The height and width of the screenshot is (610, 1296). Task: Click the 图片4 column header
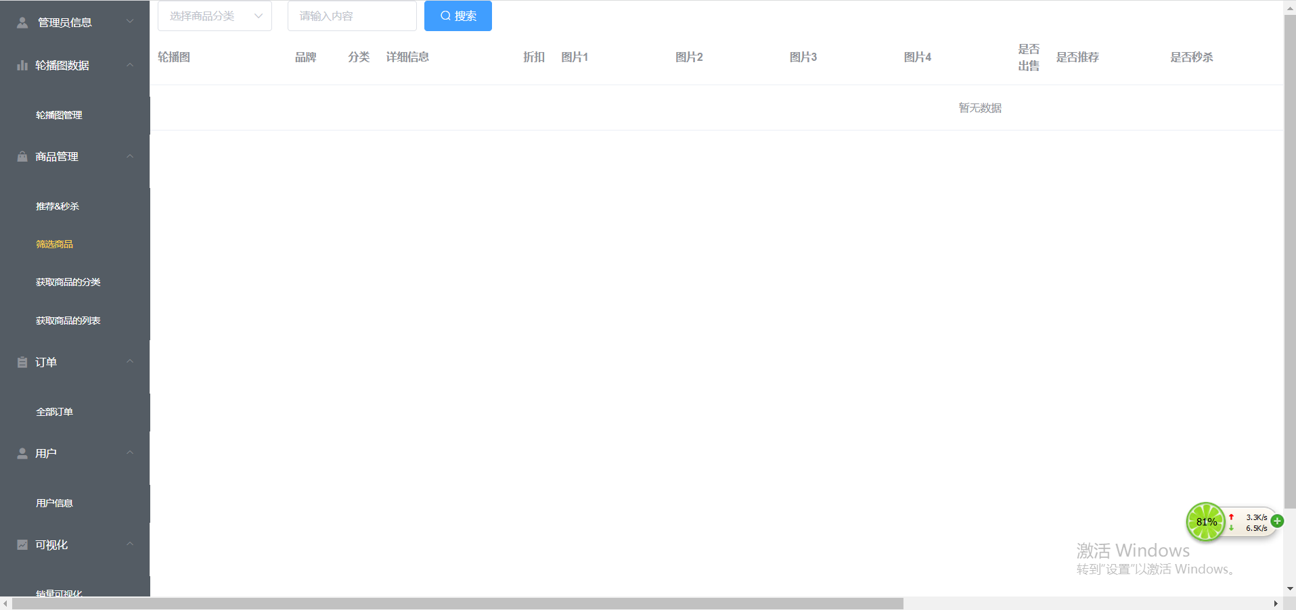coord(918,57)
